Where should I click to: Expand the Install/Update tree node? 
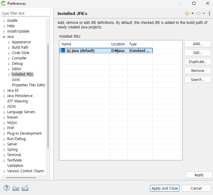[4, 32]
